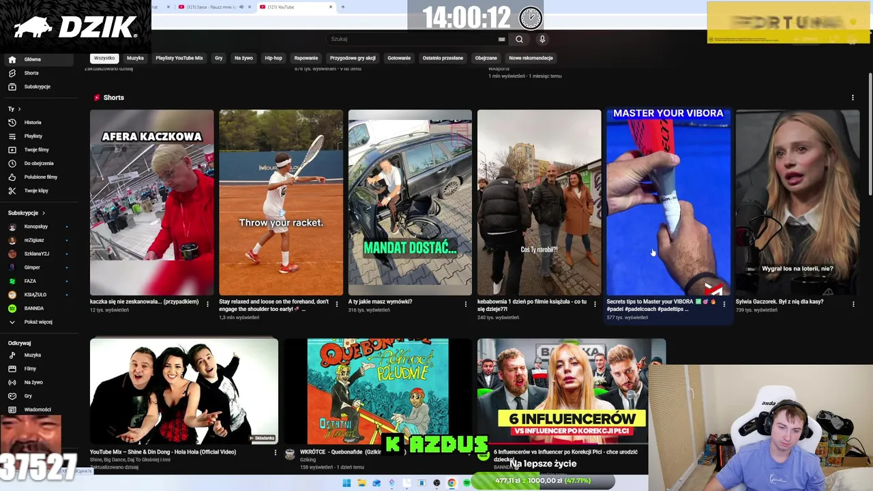Open Wiadomości under Odkrywaj

(38, 409)
